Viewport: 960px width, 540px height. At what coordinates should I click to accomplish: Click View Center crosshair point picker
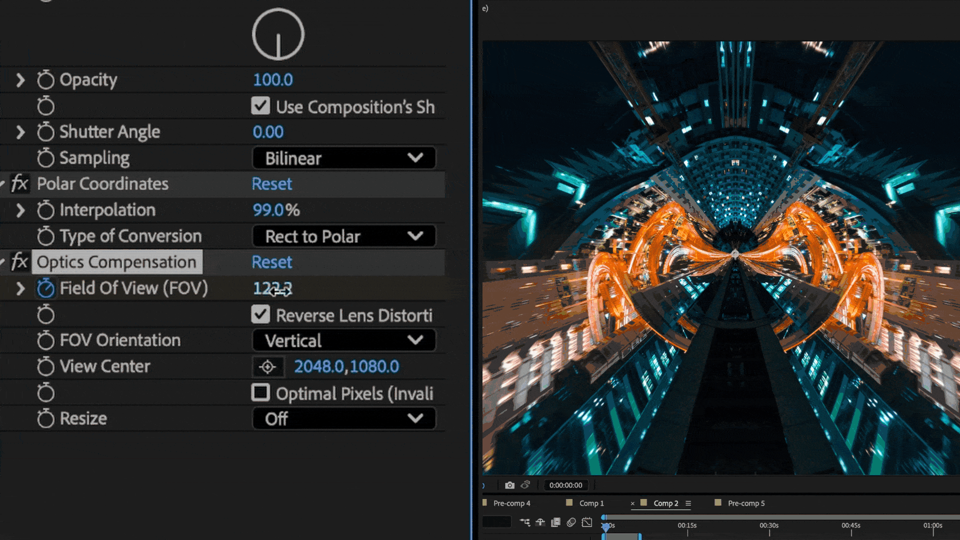(x=267, y=367)
